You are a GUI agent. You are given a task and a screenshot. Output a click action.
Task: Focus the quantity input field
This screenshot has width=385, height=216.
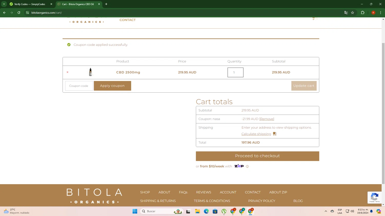pos(235,72)
